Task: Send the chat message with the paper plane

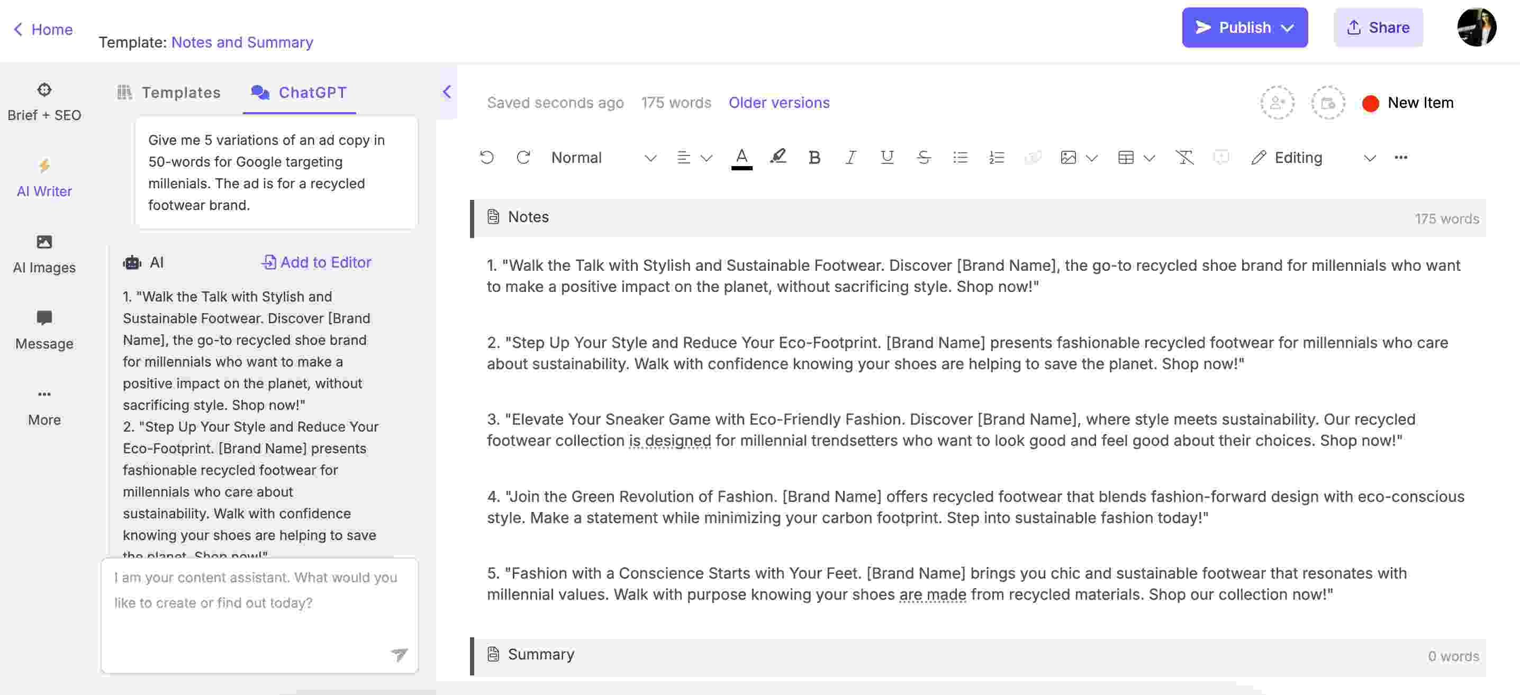Action: [x=400, y=654]
